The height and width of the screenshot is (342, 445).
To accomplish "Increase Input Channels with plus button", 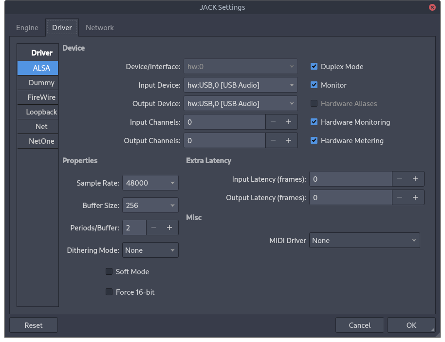I will (x=288, y=122).
